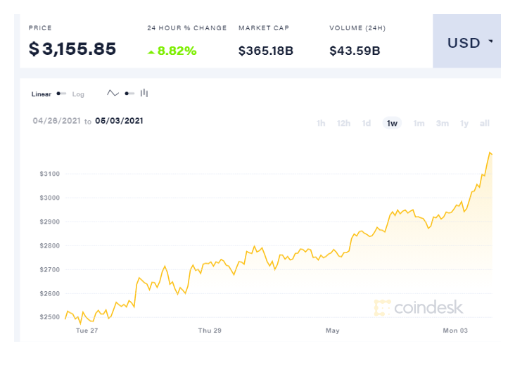The height and width of the screenshot is (384, 515).
Task: Toggle line/candlestick chart type switch
Action: [129, 93]
